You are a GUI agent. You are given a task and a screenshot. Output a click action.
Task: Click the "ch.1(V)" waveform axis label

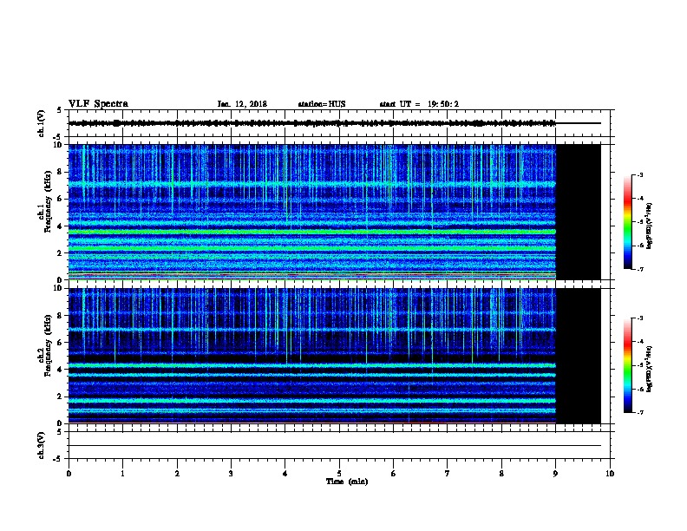click(x=41, y=123)
